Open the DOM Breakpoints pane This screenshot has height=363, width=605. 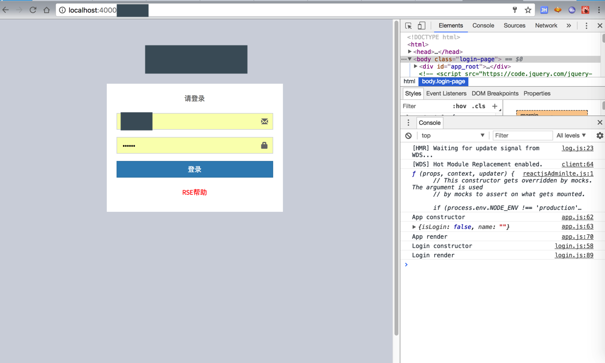[x=495, y=93]
